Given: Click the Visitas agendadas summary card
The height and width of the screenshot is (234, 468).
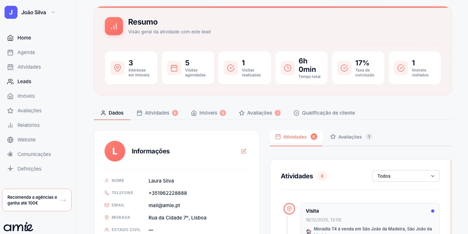Looking at the screenshot, I should tap(188, 68).
